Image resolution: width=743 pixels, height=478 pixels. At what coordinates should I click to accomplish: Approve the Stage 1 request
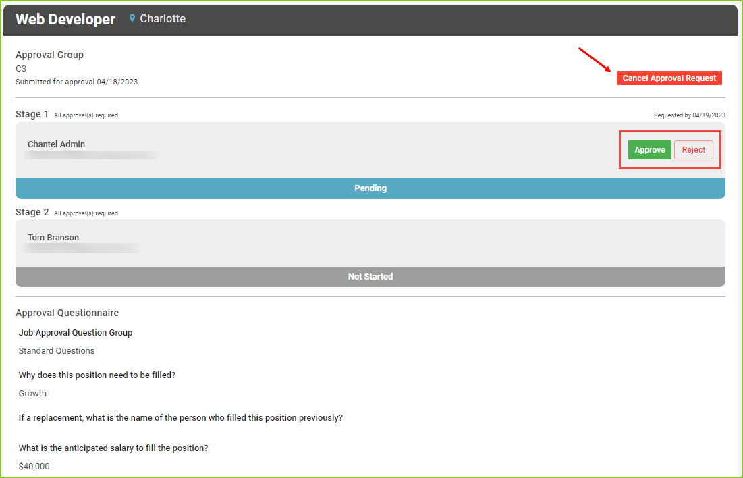tap(650, 150)
